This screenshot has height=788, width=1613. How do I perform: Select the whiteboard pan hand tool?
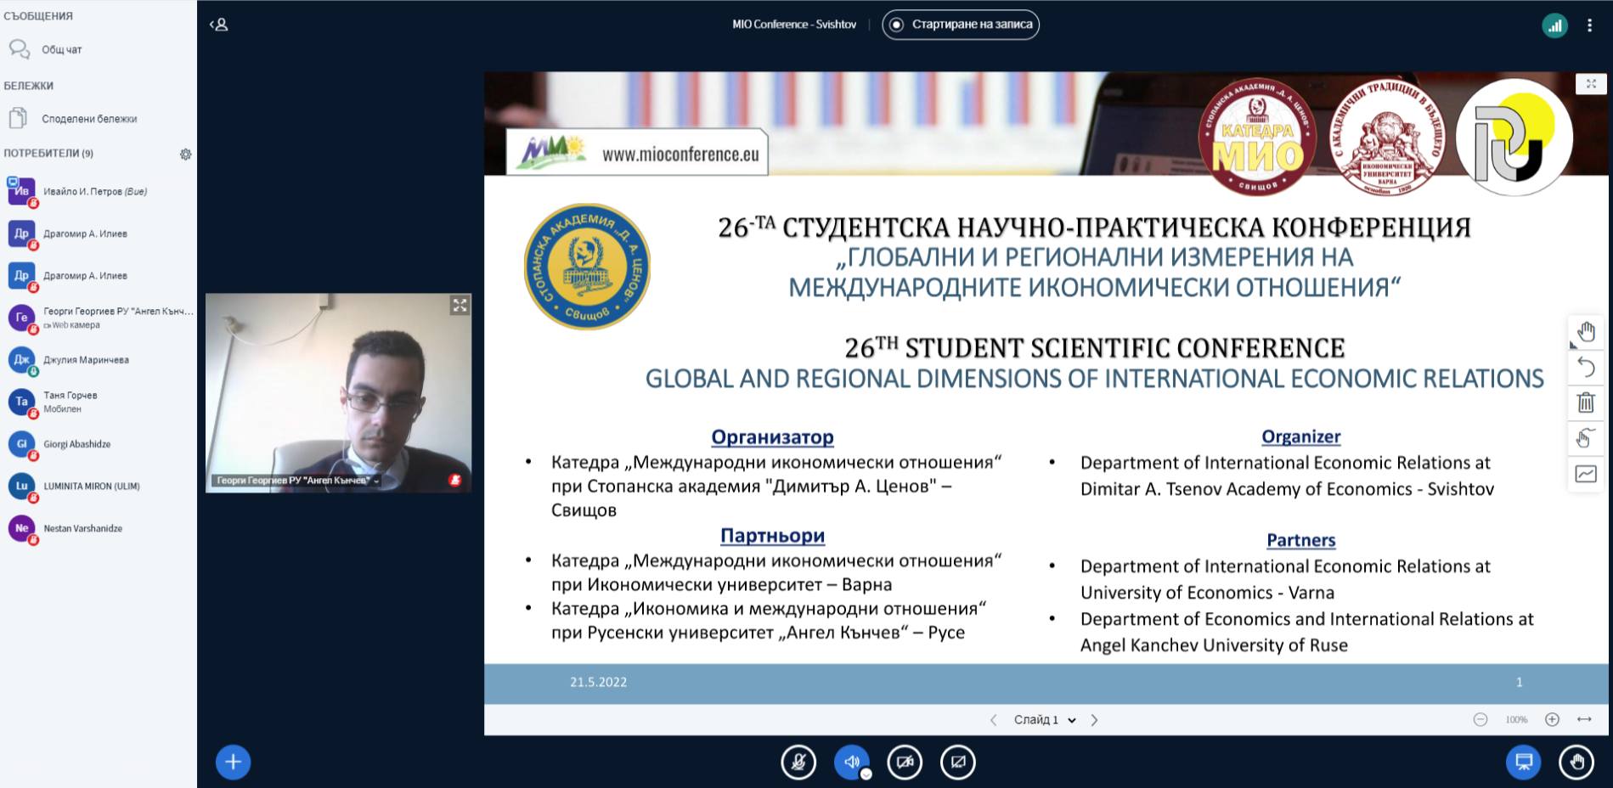coord(1586,331)
